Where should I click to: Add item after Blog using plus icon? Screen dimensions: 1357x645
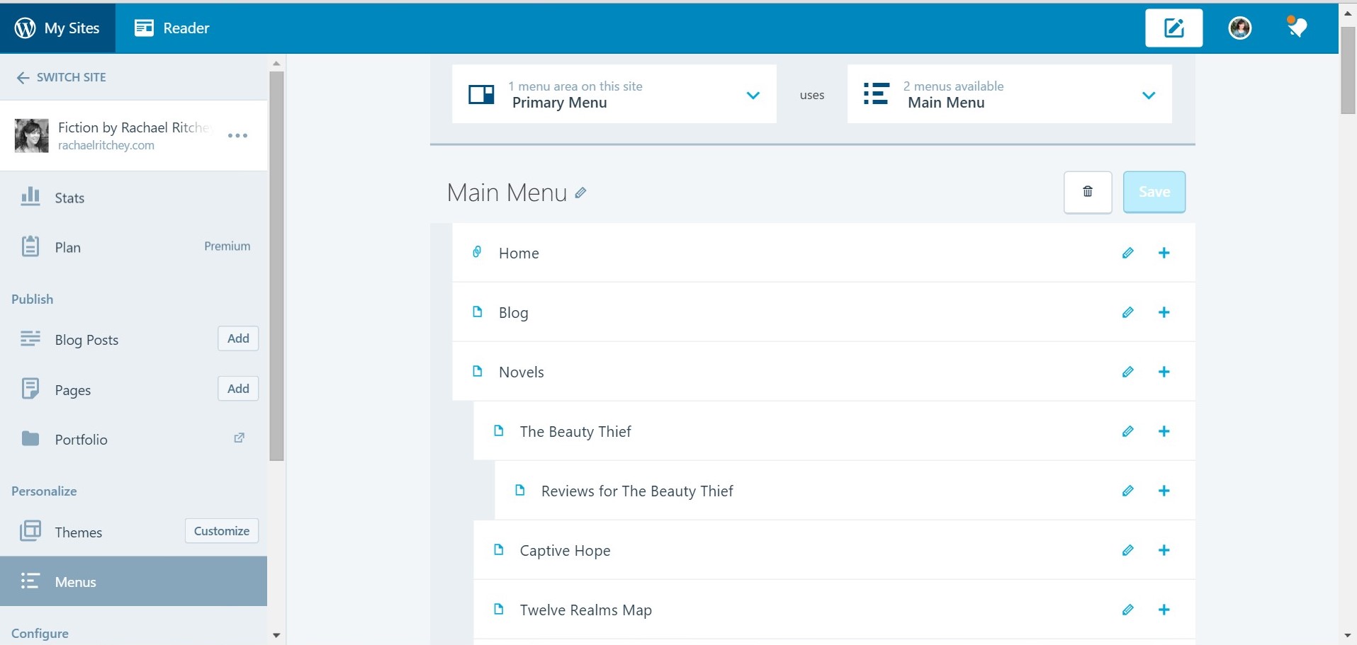(1164, 313)
